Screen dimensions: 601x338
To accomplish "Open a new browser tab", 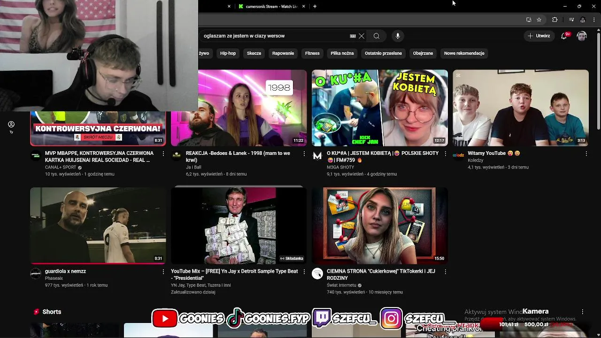I will coord(315,7).
